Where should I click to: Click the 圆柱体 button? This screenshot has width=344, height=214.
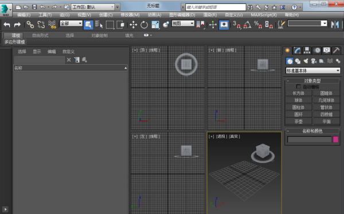click(x=298, y=107)
